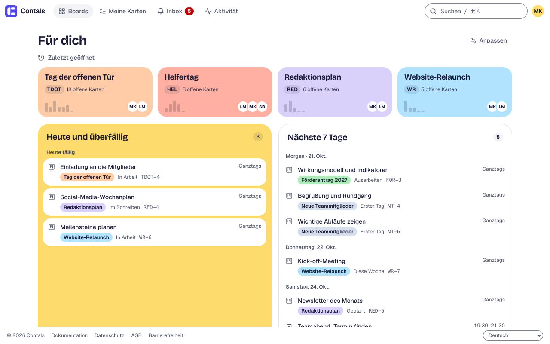Click the MK avatar on Redaktionsplan card
The width and height of the screenshot is (550, 344).
pyautogui.click(x=373, y=107)
